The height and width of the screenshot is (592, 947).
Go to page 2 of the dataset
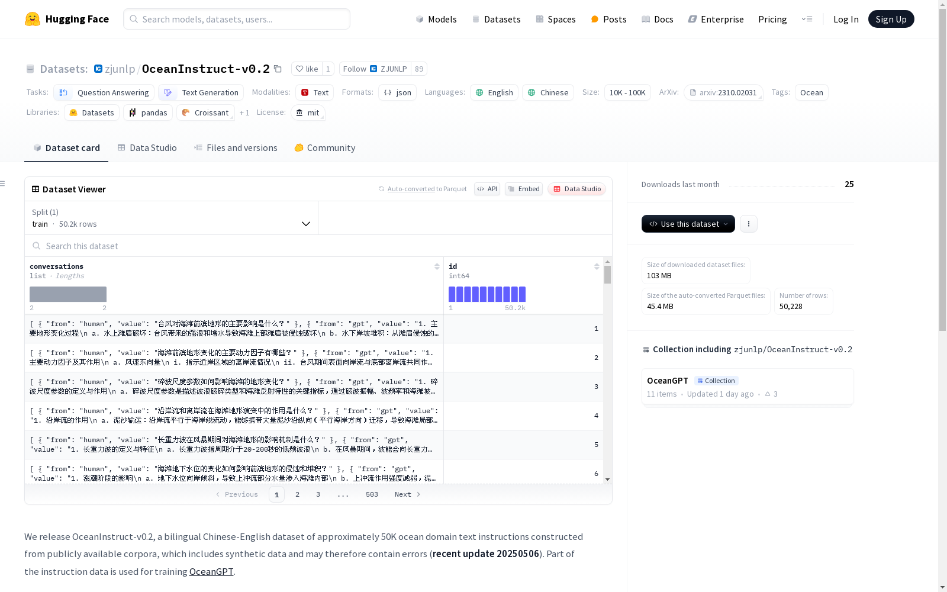[x=297, y=494]
